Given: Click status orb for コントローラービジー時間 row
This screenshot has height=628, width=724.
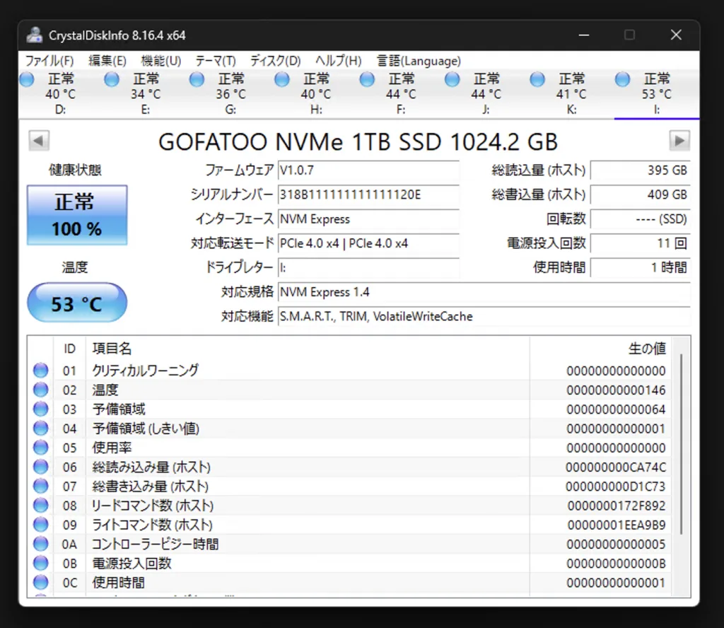Looking at the screenshot, I should (40, 544).
